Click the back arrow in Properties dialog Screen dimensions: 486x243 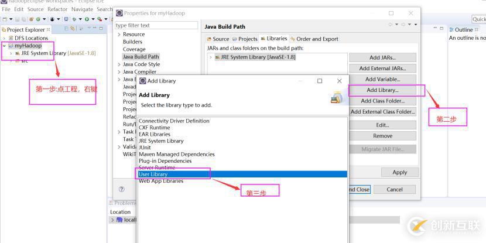click(x=390, y=25)
